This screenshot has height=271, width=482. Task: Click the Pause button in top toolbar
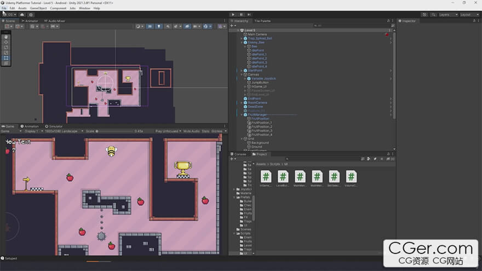coord(242,14)
